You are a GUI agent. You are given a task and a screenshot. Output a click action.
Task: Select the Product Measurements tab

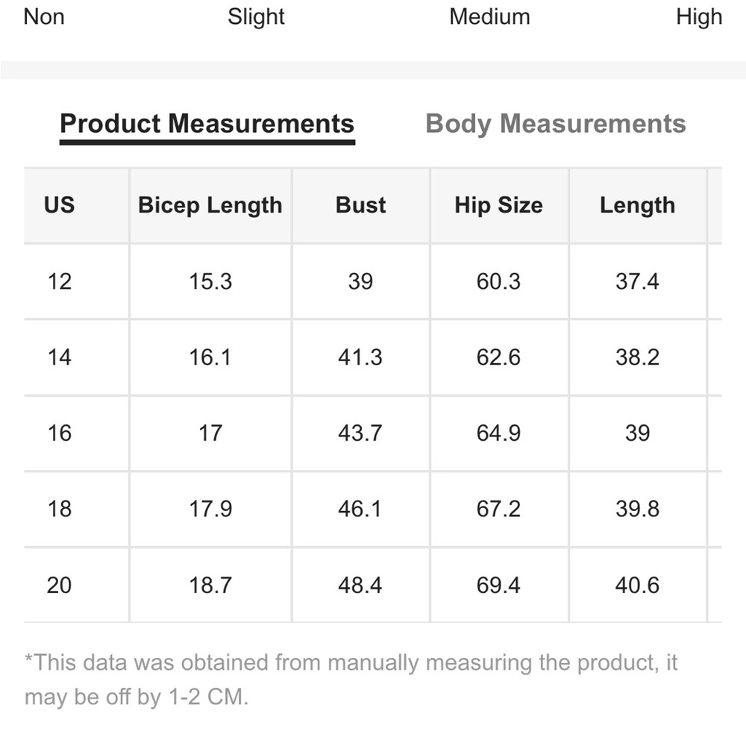(x=207, y=124)
